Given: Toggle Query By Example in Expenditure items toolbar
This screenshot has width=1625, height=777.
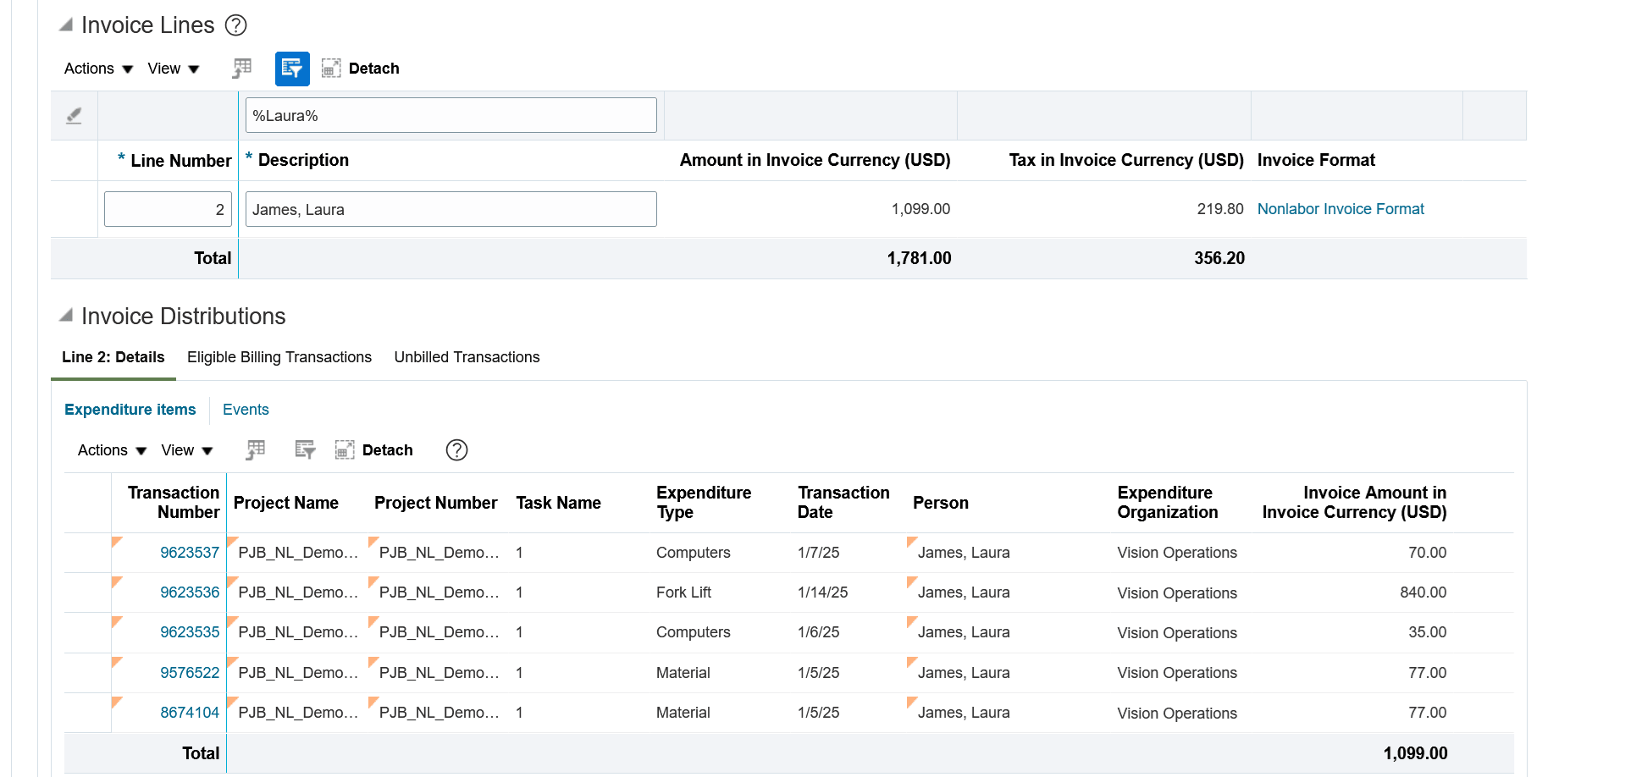Looking at the screenshot, I should click(x=305, y=450).
